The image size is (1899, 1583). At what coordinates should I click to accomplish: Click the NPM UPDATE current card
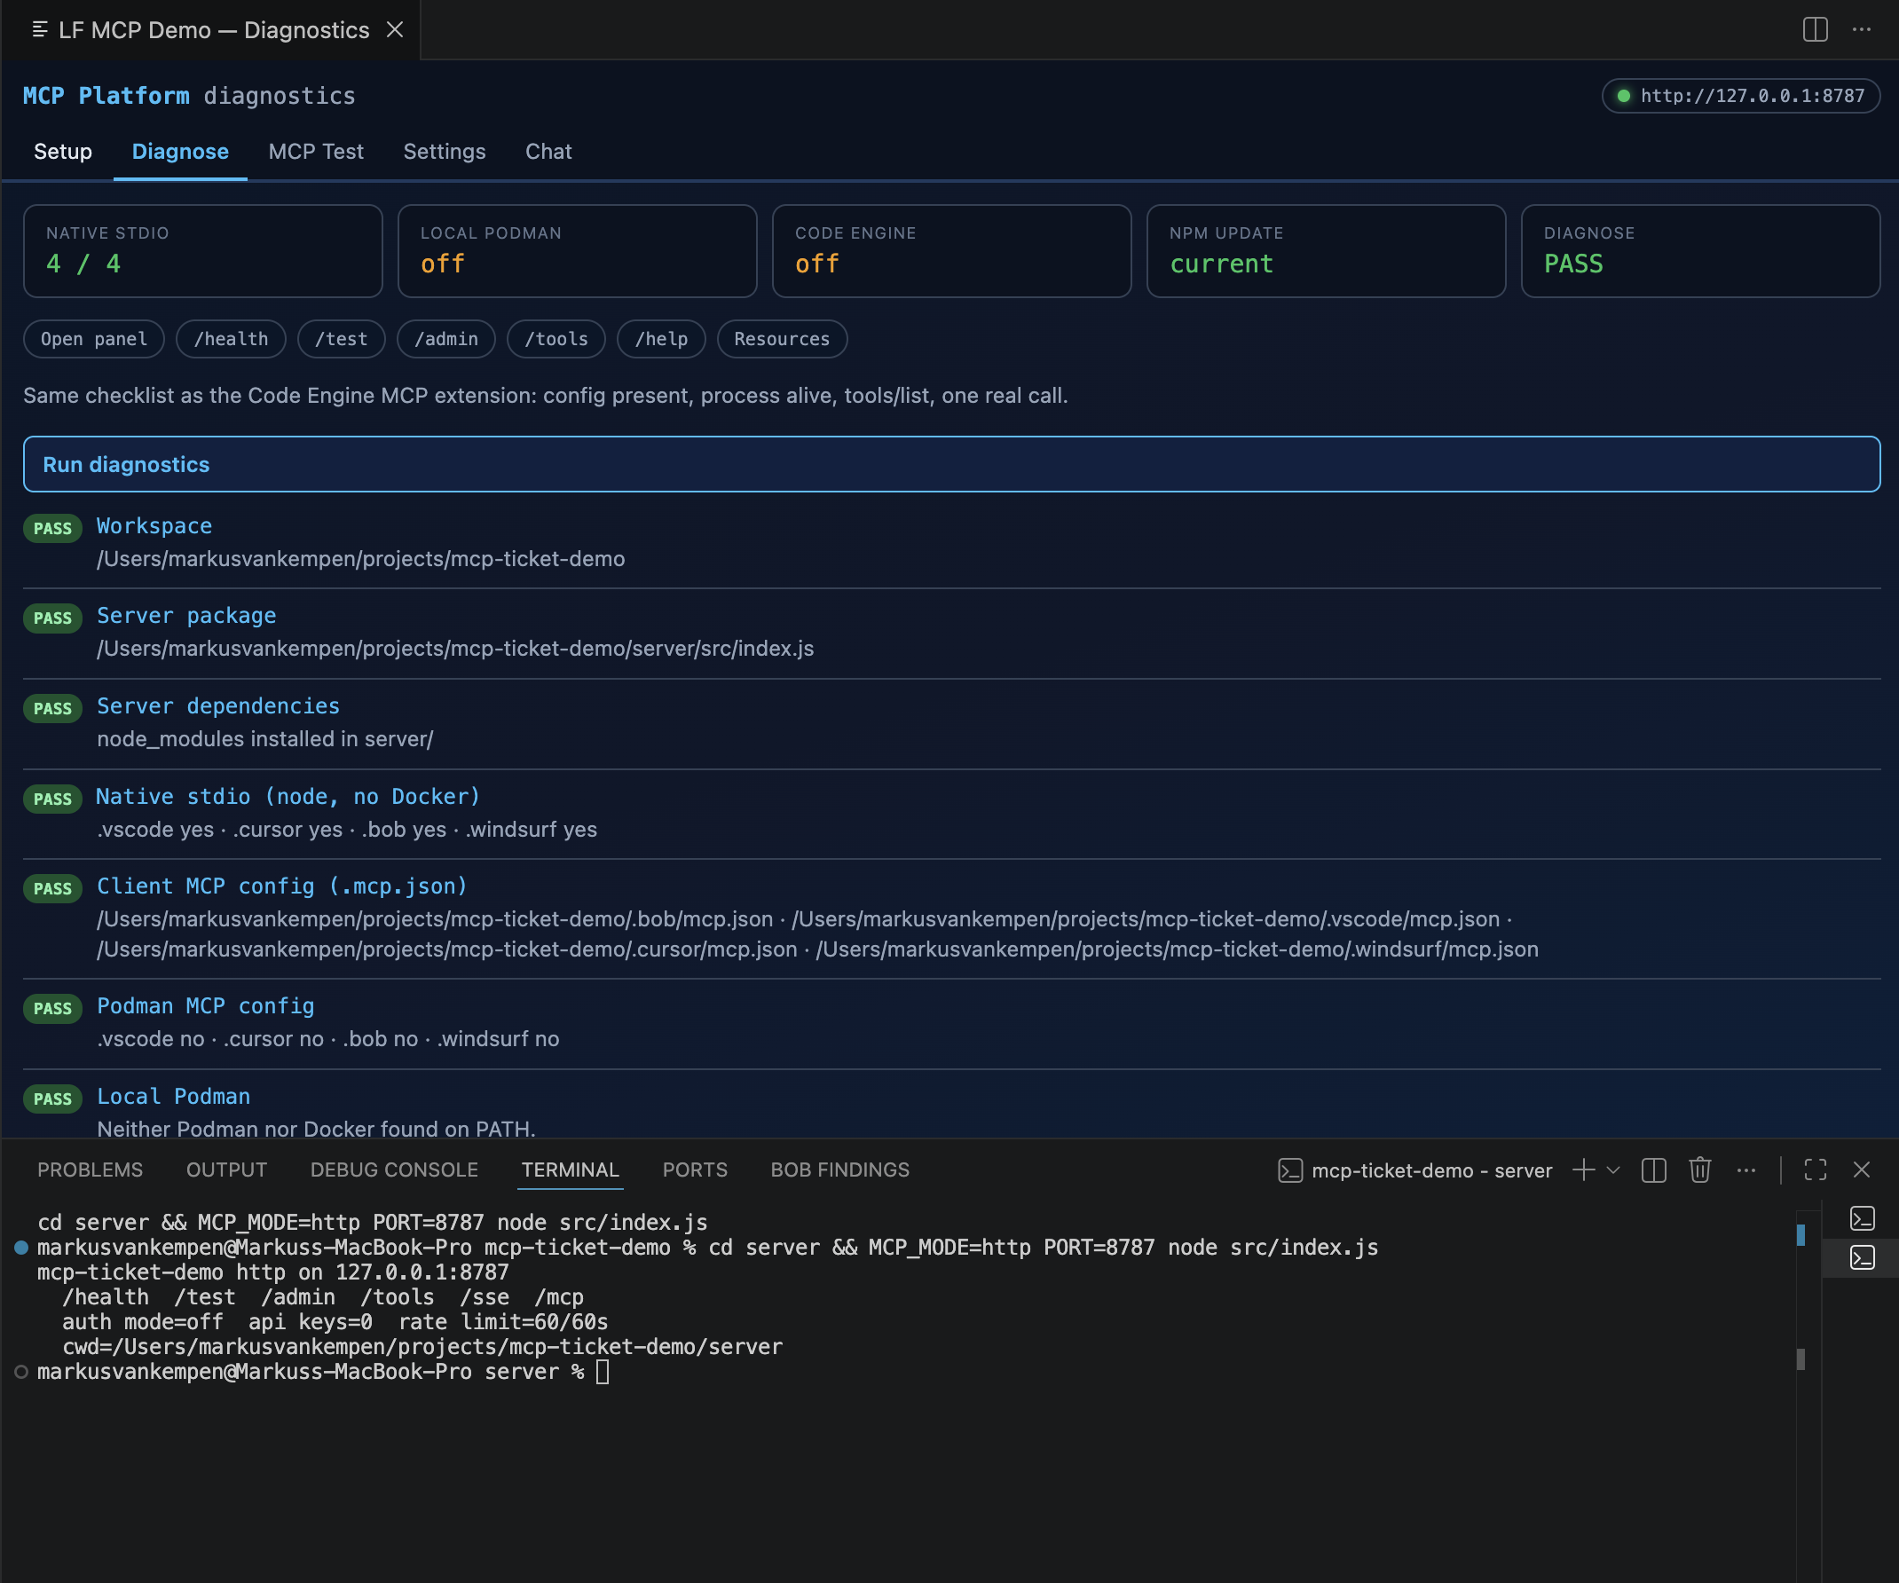(x=1326, y=251)
